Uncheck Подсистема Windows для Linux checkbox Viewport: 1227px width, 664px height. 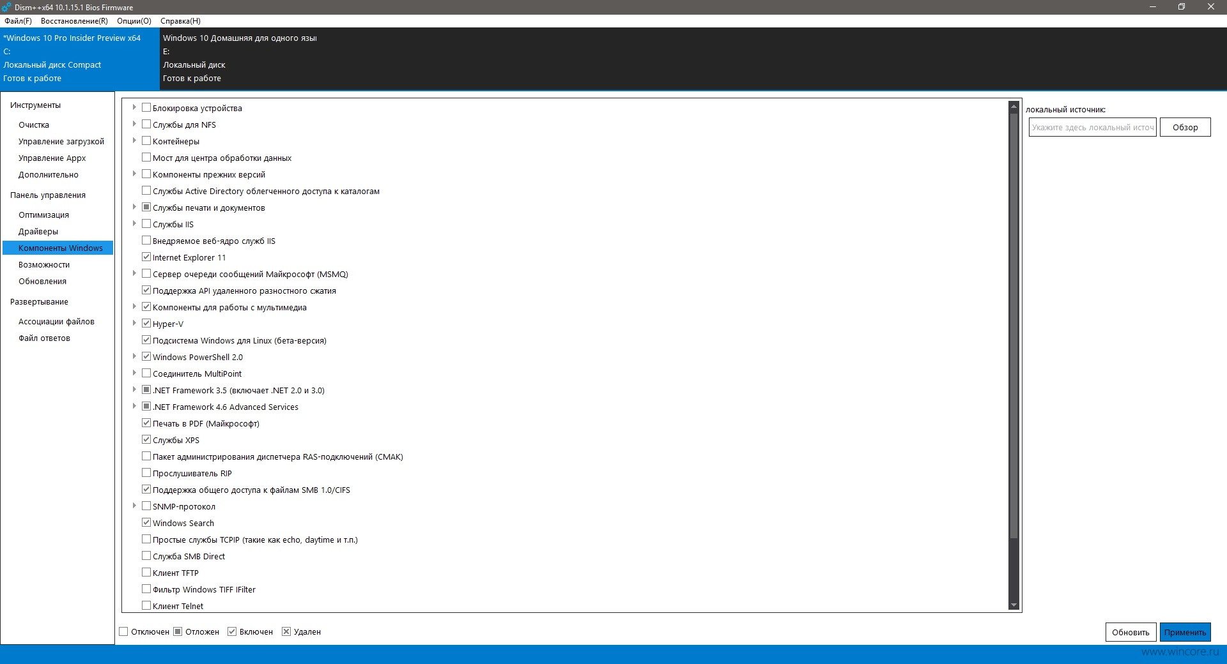(146, 340)
